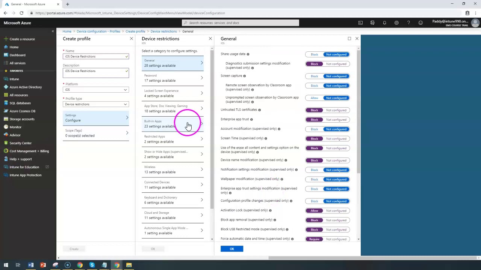
Task: Set Activation Lock to Not configured
Action: pyautogui.click(x=336, y=211)
